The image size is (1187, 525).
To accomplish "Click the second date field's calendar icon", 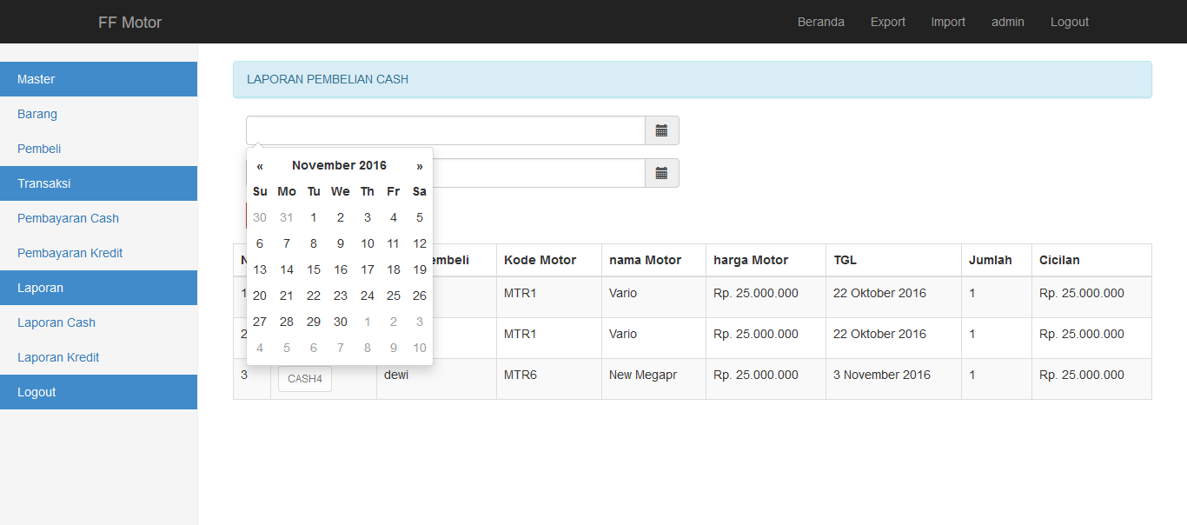I will 662,173.
